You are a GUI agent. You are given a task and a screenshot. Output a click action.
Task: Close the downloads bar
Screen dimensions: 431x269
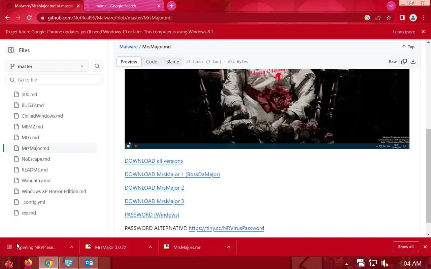425,247
